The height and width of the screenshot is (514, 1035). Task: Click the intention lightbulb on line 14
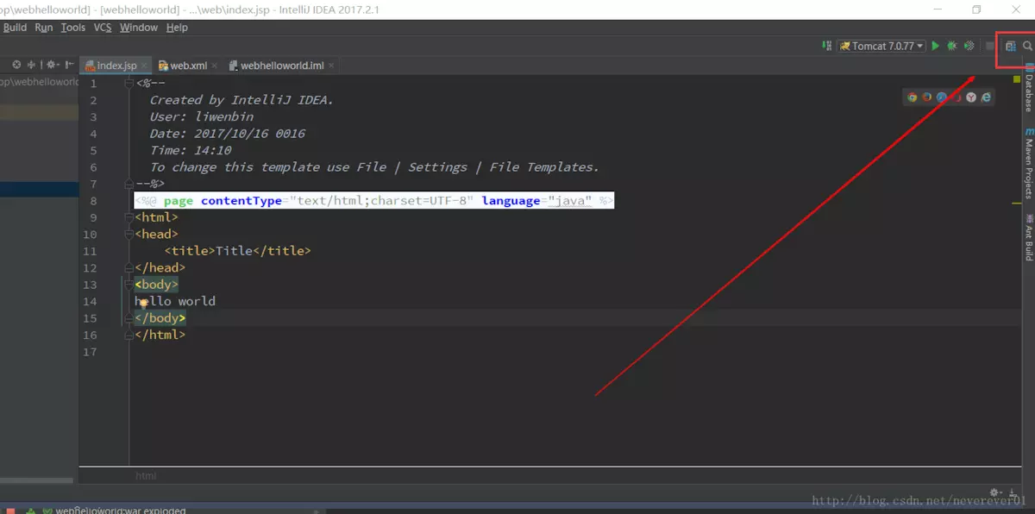pos(144,303)
